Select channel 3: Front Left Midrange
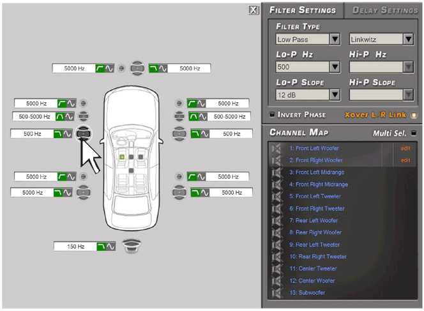Viewport: 424px width, 311px height. click(x=317, y=172)
